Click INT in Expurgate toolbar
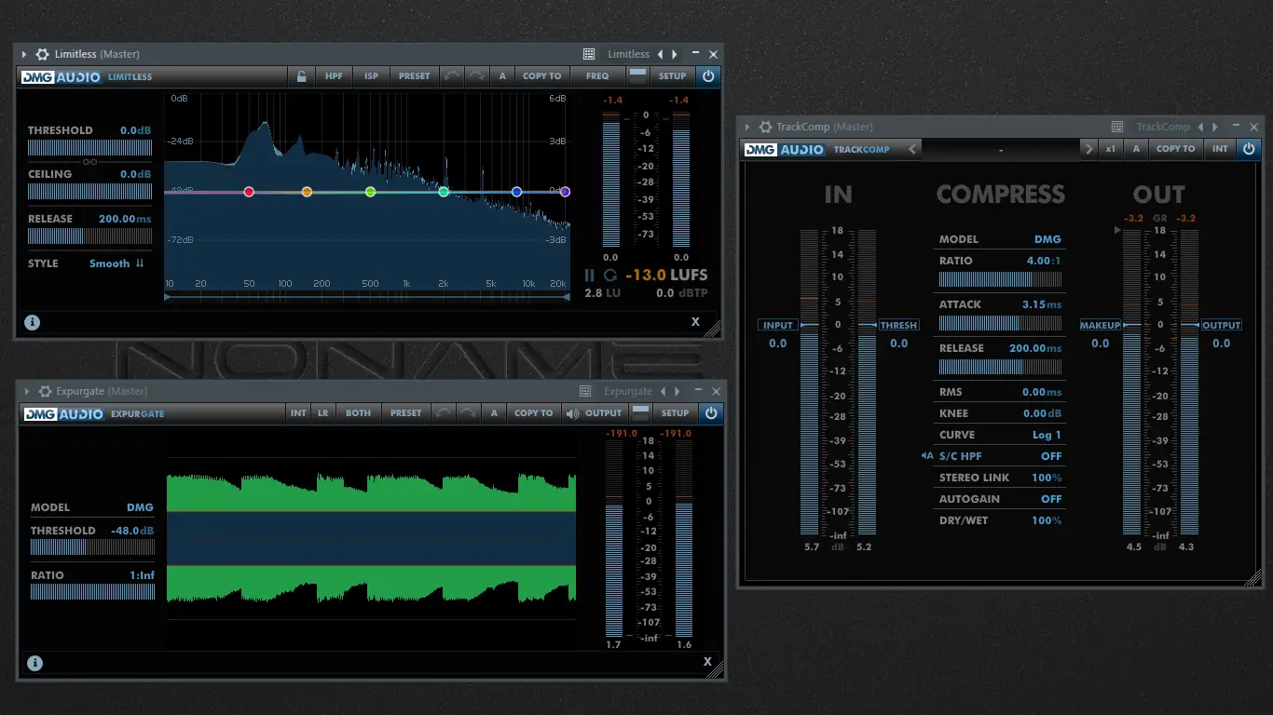1273x715 pixels. tap(298, 412)
